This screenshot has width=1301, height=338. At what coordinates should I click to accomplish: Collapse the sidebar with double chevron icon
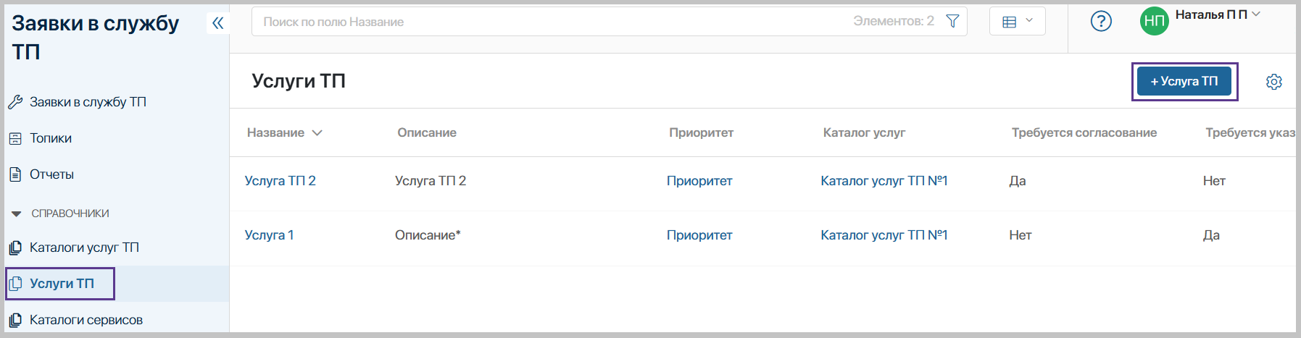click(x=217, y=23)
